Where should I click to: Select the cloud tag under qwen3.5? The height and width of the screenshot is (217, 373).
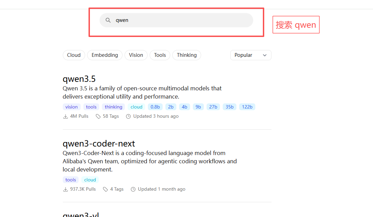(137, 107)
